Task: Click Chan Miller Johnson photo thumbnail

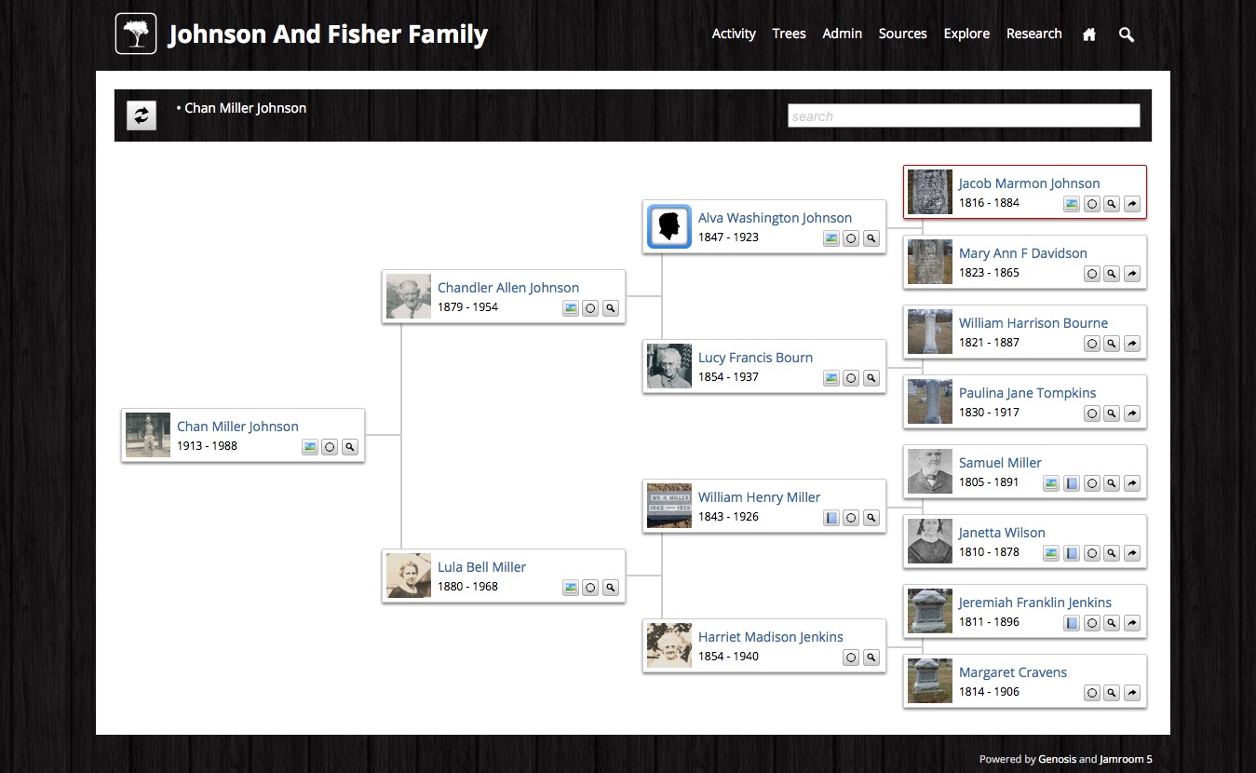Action: [x=148, y=435]
